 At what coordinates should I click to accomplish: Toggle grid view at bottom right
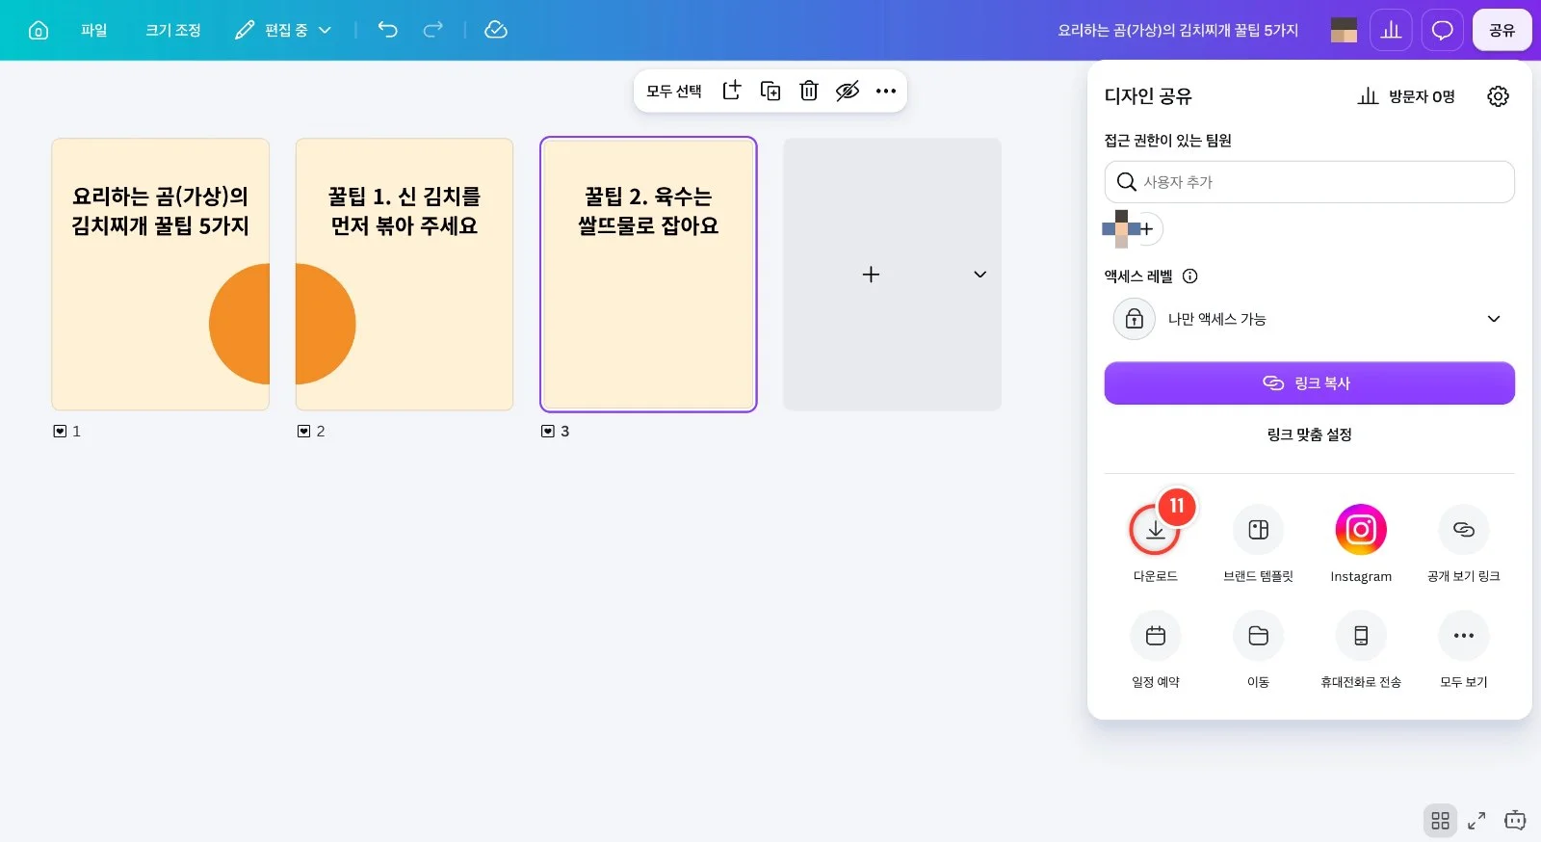pos(1441,821)
